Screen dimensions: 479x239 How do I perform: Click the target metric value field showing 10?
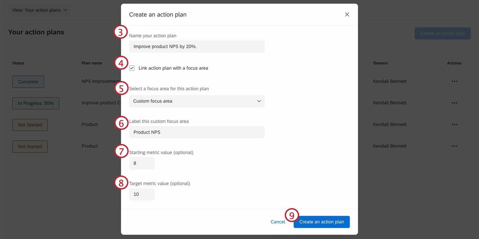[x=142, y=194]
